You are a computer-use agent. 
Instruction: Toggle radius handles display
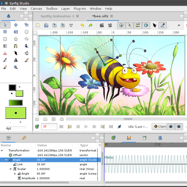coord(146,25)
